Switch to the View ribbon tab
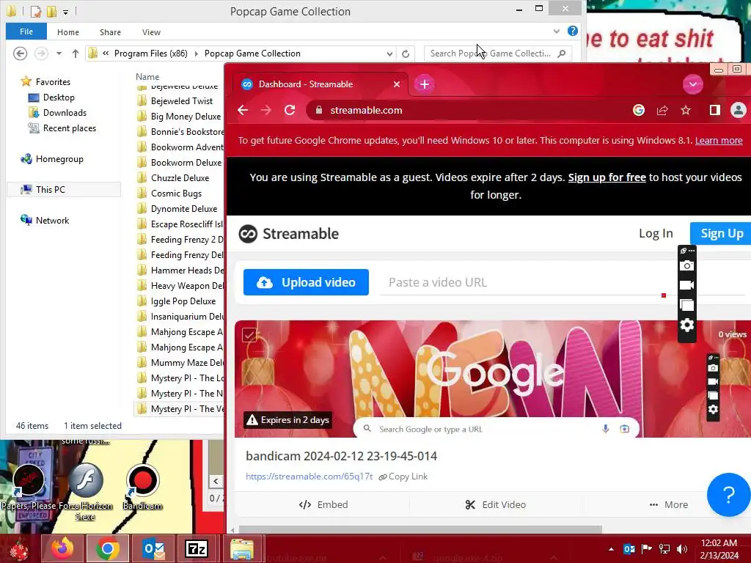Image resolution: width=751 pixels, height=563 pixels. [151, 32]
